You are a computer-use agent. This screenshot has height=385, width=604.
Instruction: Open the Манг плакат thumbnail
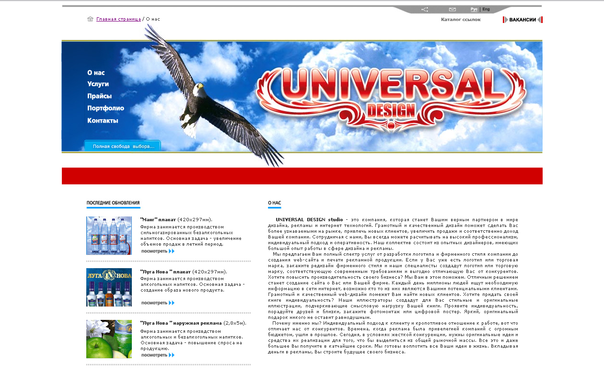coord(109,236)
